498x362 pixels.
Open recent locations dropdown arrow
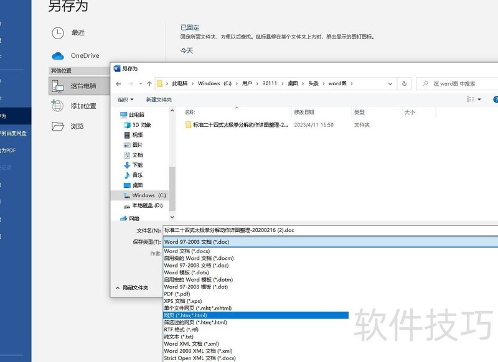[141, 84]
